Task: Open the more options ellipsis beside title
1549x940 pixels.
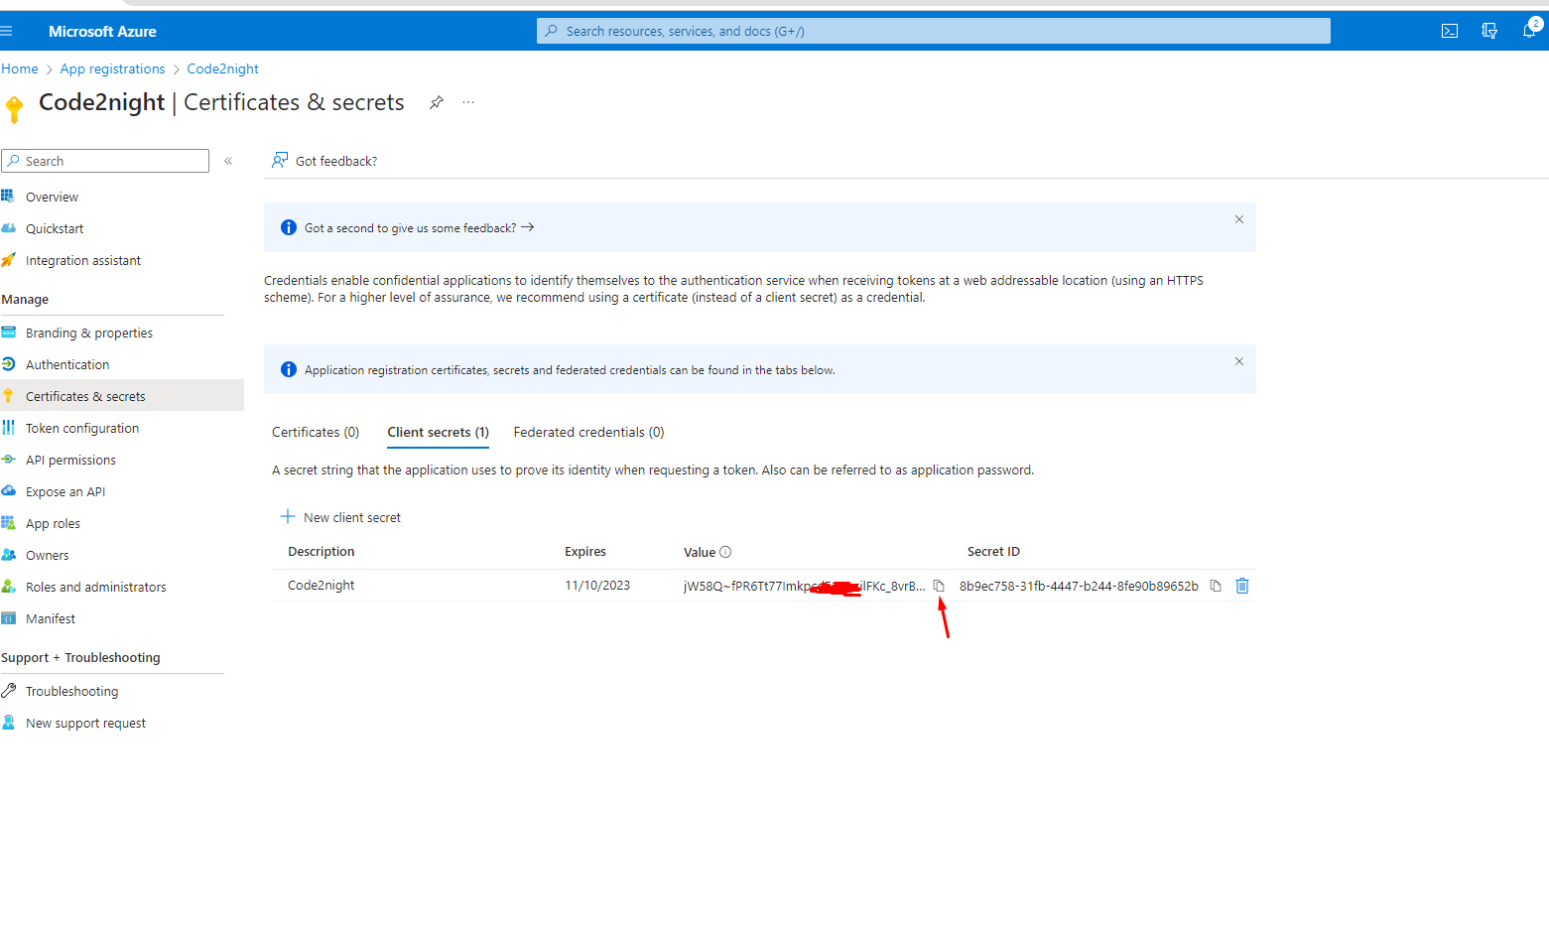Action: click(x=468, y=102)
